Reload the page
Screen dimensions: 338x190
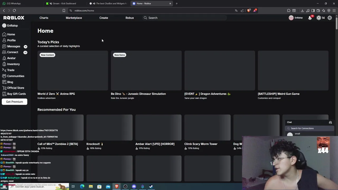click(x=14, y=11)
